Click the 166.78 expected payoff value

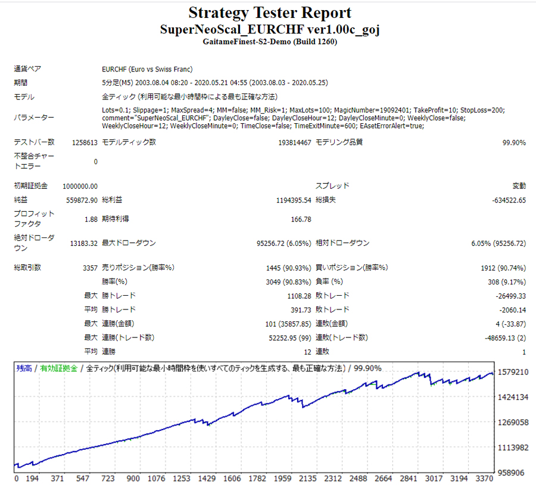(x=301, y=219)
